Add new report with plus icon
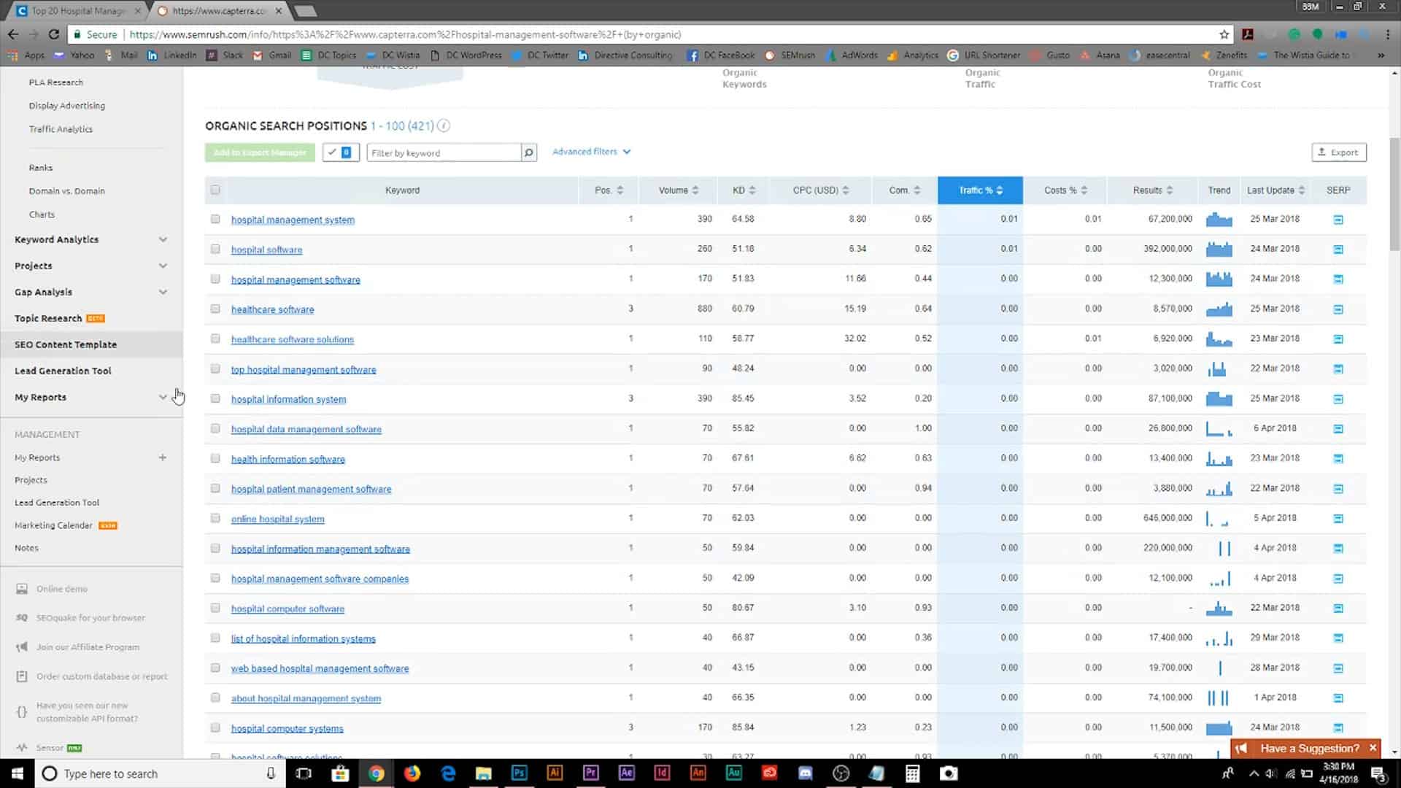 (x=163, y=457)
